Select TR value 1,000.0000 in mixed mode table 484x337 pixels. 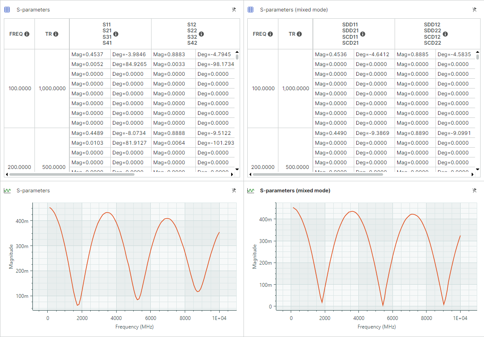(x=296, y=88)
